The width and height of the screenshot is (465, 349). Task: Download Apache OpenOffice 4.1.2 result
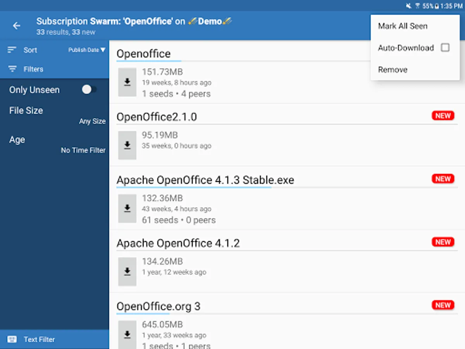tap(127, 272)
